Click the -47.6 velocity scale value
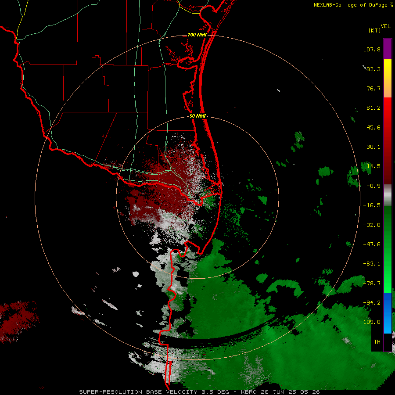 (372, 244)
